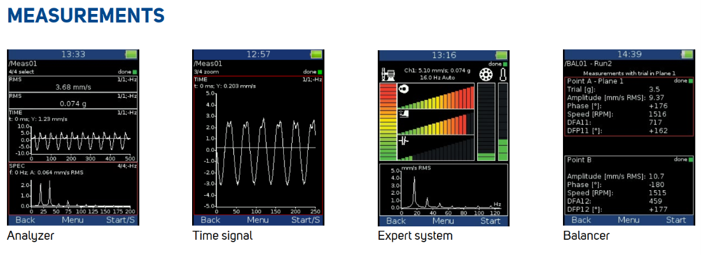Click the 13:33 clock on the Analyzer screen

tap(73, 55)
